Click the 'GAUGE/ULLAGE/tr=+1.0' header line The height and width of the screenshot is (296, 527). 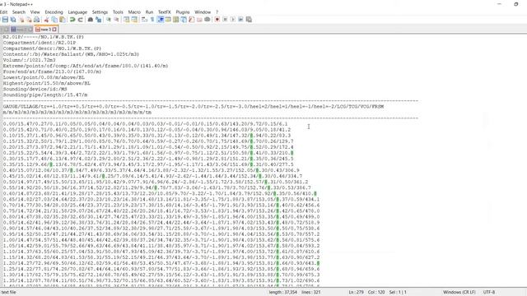click(194, 106)
